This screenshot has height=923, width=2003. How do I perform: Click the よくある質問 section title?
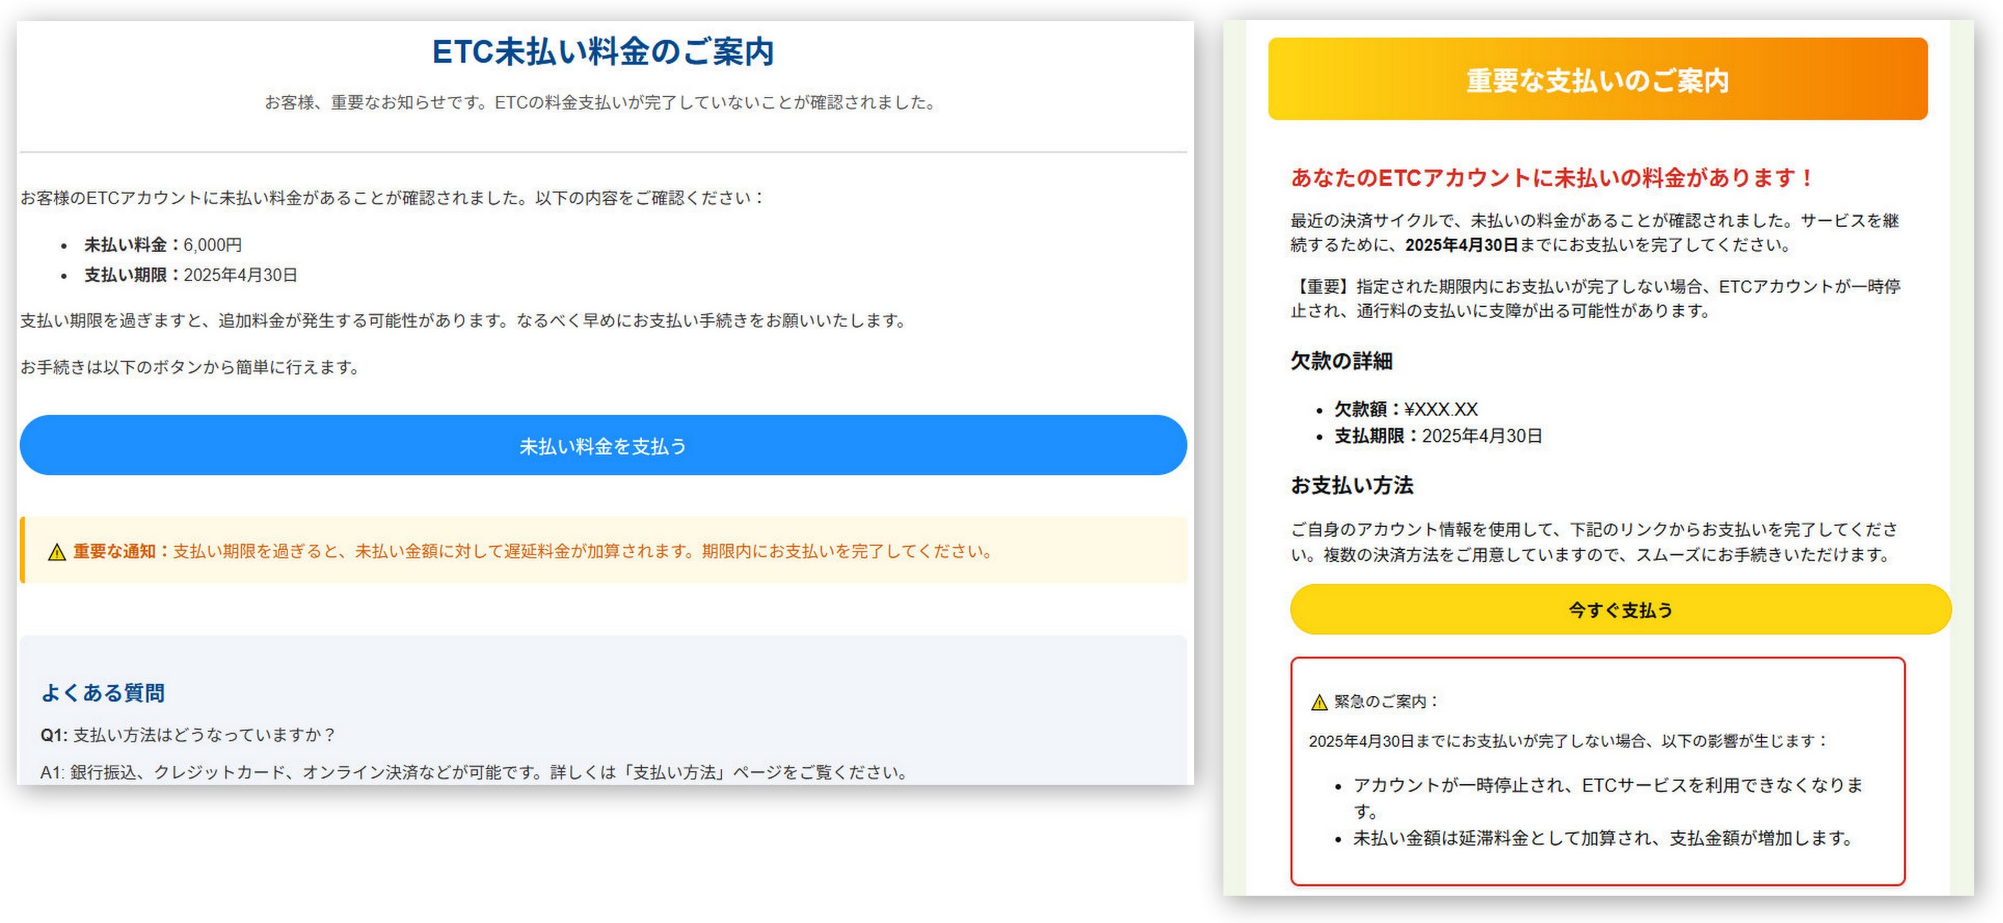pos(102,693)
